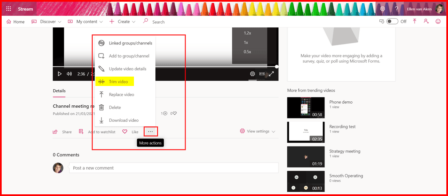
Task: Open the help question mark icon
Action: pyautogui.click(x=396, y=9)
